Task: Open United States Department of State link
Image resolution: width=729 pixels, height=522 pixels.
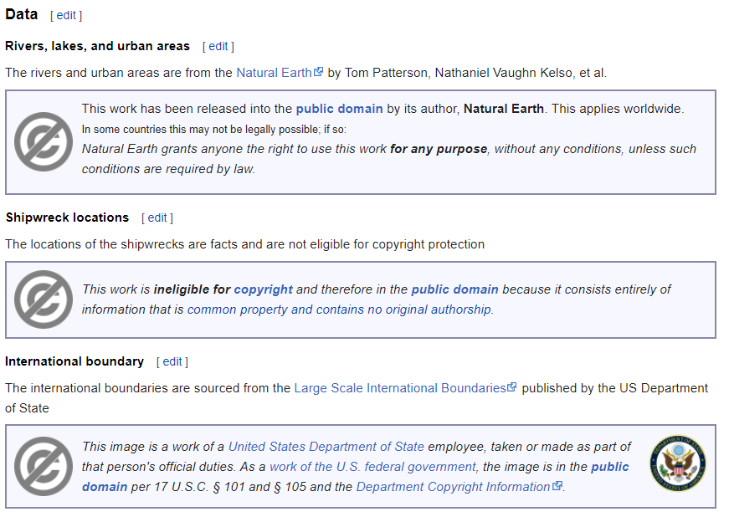Action: pyautogui.click(x=326, y=447)
